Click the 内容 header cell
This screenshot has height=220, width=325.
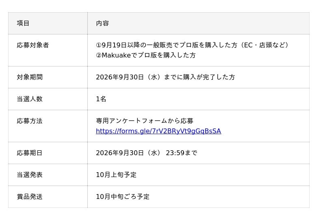[198, 23]
